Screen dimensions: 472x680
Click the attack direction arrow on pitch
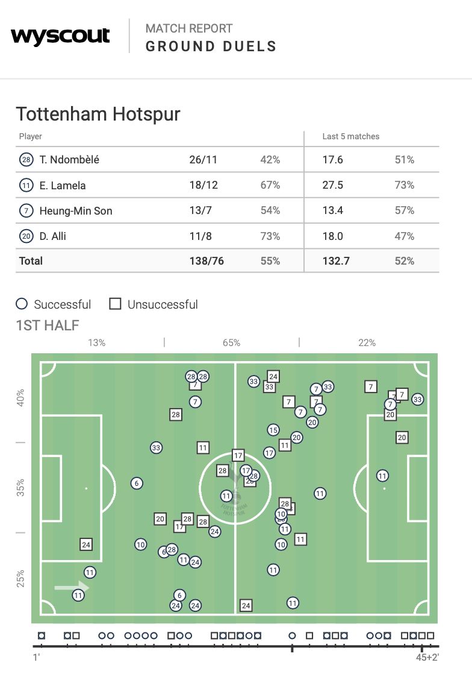pos(71,587)
